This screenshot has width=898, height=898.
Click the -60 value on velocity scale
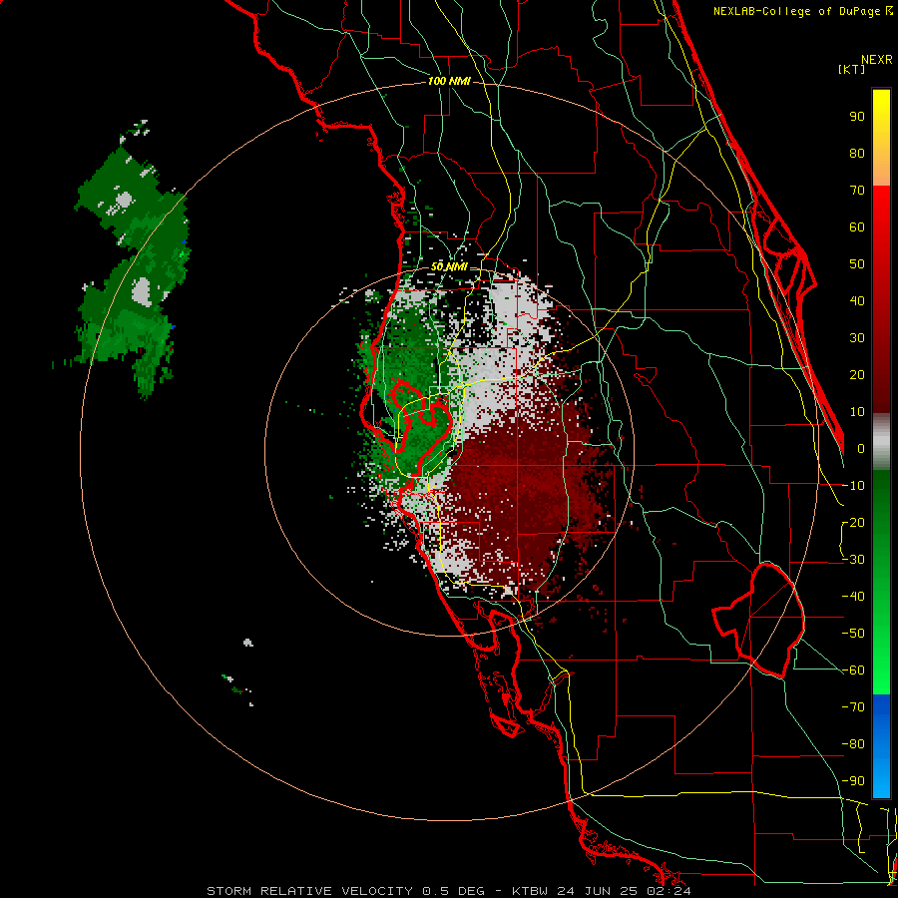click(x=853, y=671)
